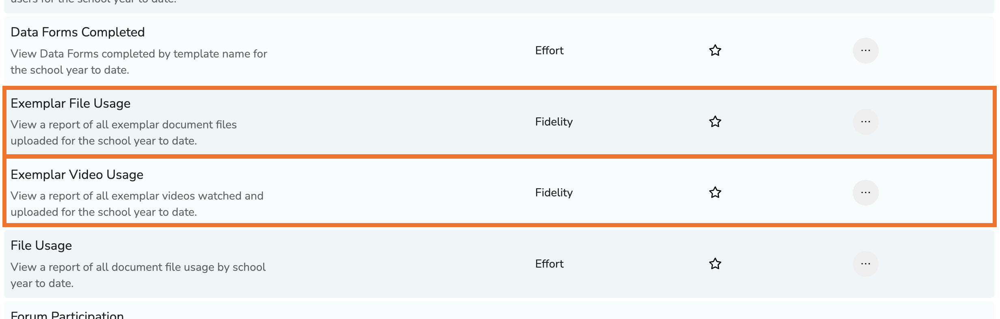Show more actions for Exemplar Video Usage
This screenshot has height=319, width=1000.
(865, 193)
